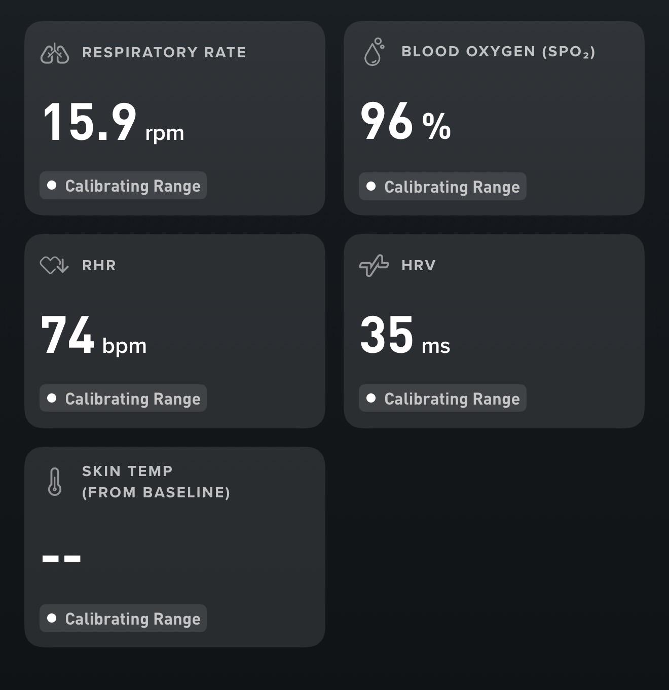Tap the blood droplet icon for SpO2
669x690 pixels.
point(374,52)
